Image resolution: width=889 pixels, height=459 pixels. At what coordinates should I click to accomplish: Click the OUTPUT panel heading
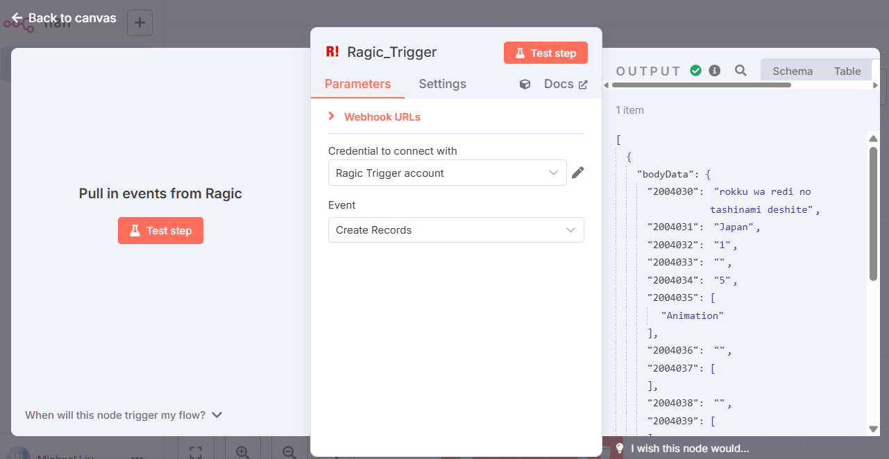648,71
